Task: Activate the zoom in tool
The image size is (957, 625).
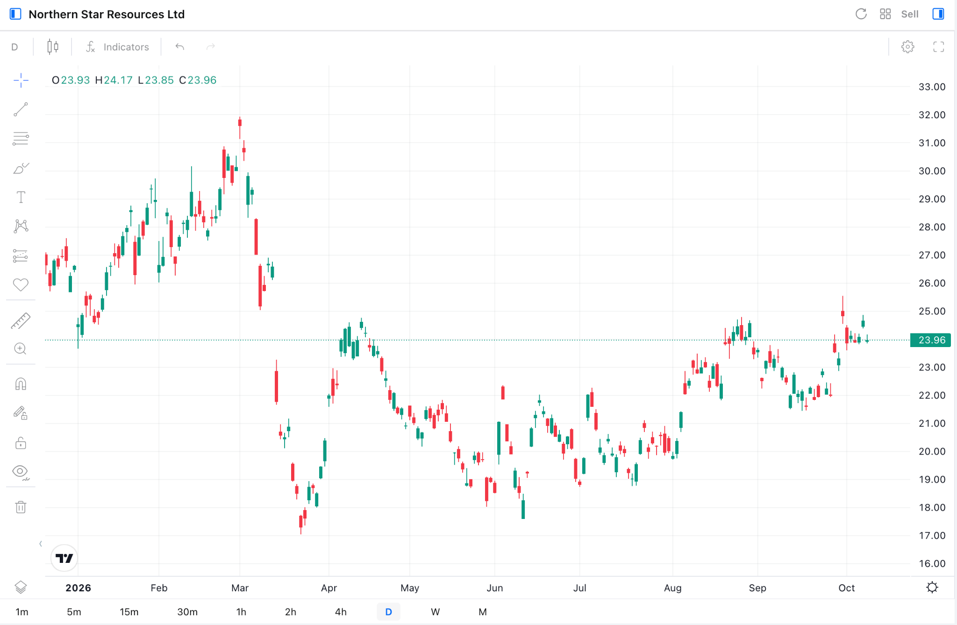Action: (21, 348)
